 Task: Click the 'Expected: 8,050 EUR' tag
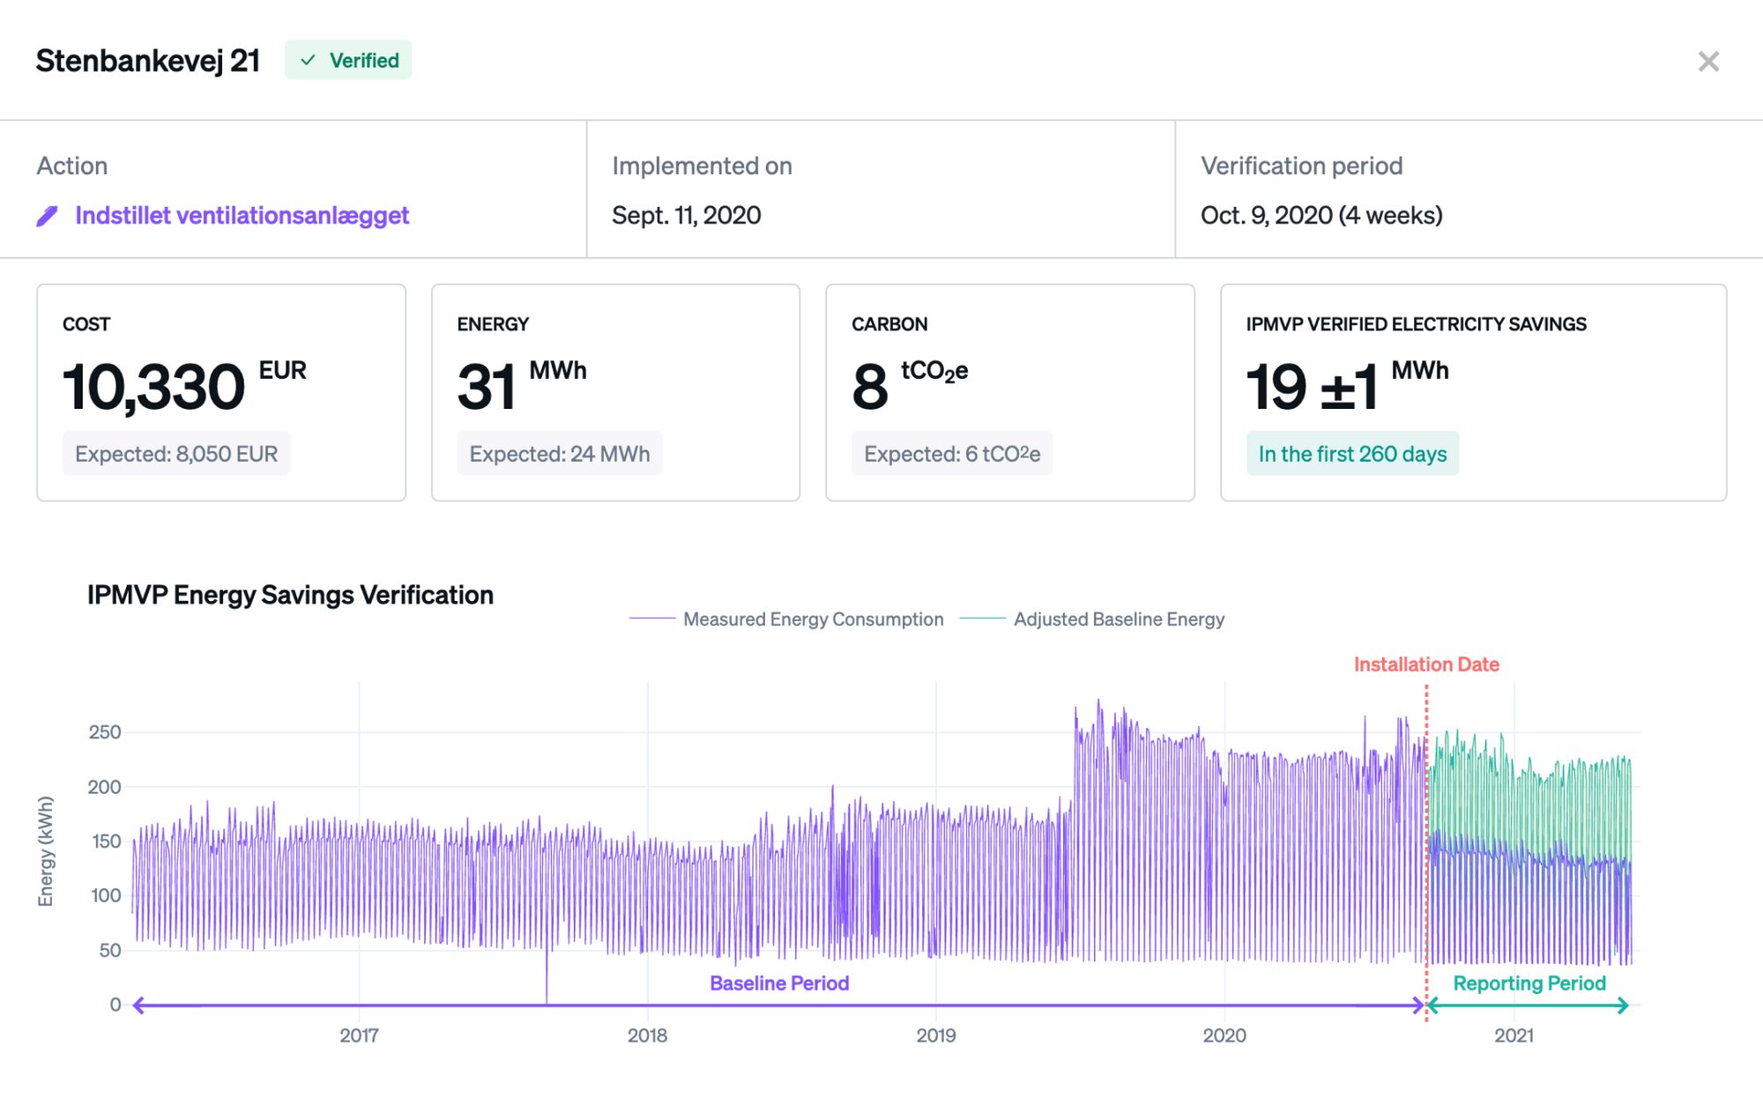176,454
